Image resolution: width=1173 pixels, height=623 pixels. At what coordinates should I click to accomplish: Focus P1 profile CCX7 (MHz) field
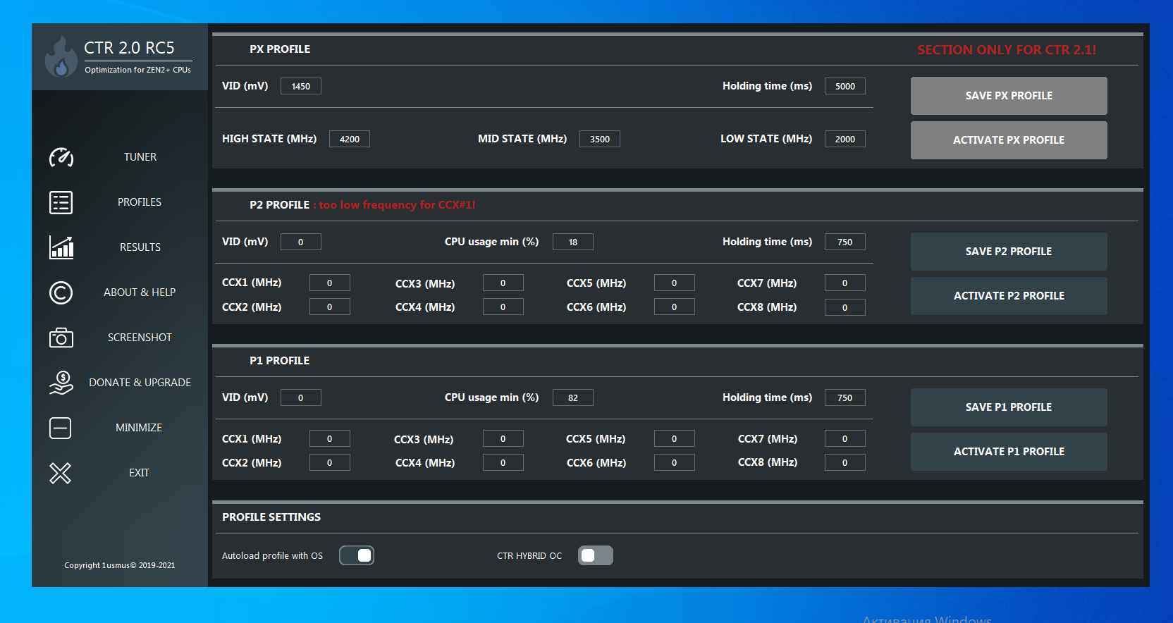[x=845, y=438]
